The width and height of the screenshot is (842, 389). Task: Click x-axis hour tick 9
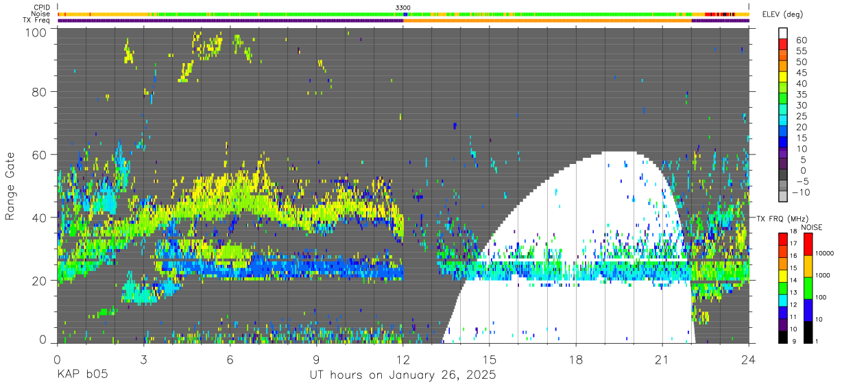[317, 359]
